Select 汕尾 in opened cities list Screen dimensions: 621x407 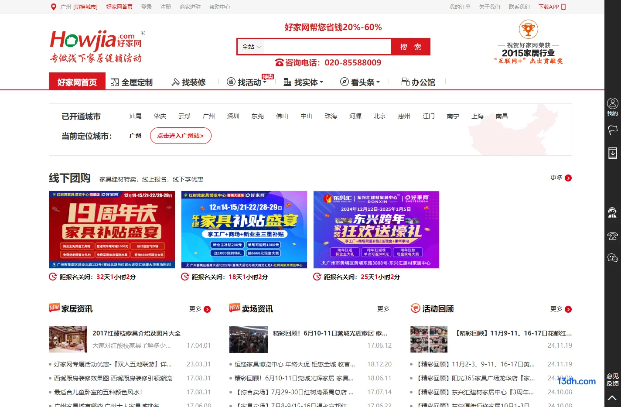coord(136,116)
